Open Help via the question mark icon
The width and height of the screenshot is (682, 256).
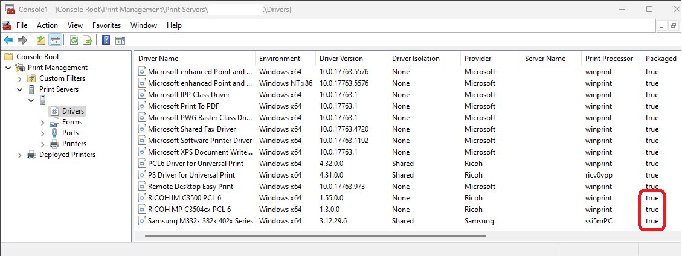[106, 40]
